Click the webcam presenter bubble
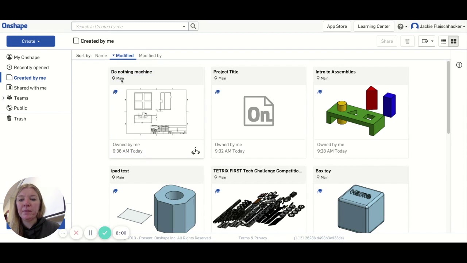The width and height of the screenshot is (467, 263). tap(34, 209)
